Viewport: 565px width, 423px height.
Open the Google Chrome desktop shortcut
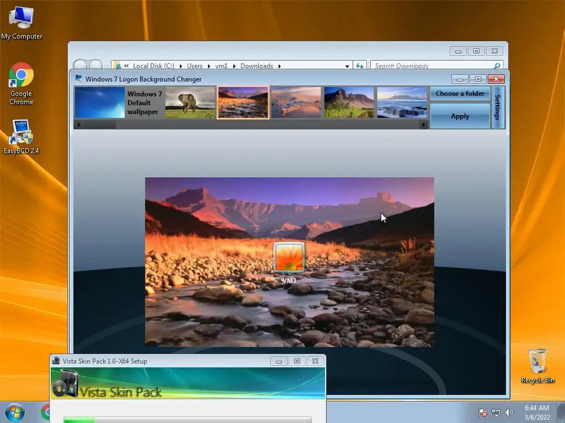(x=22, y=84)
